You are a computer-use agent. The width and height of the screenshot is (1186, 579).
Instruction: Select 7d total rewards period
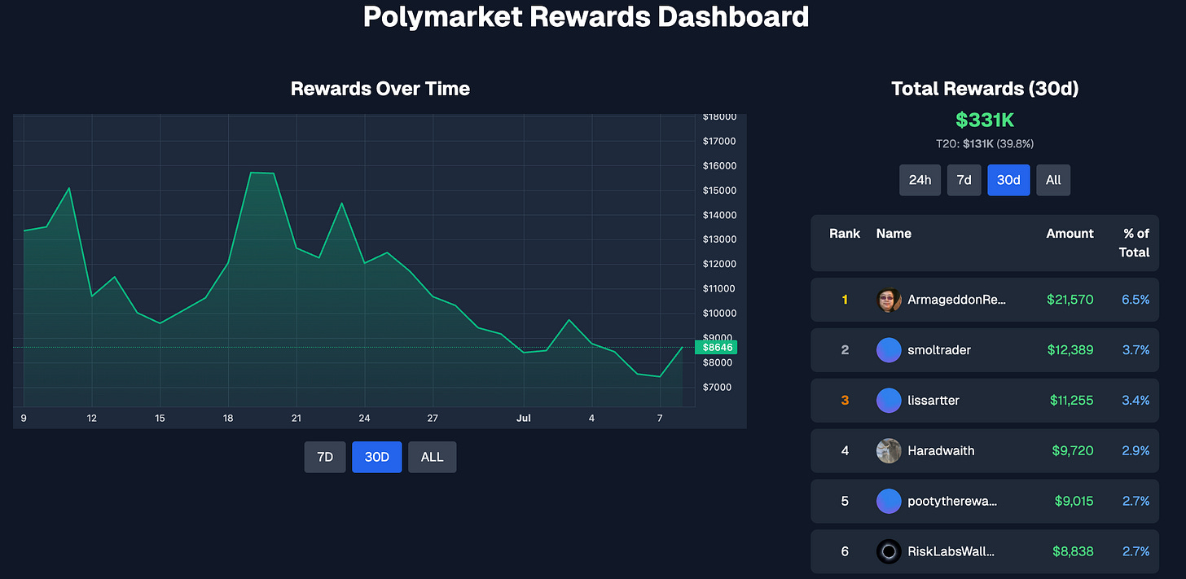pyautogui.click(x=964, y=180)
